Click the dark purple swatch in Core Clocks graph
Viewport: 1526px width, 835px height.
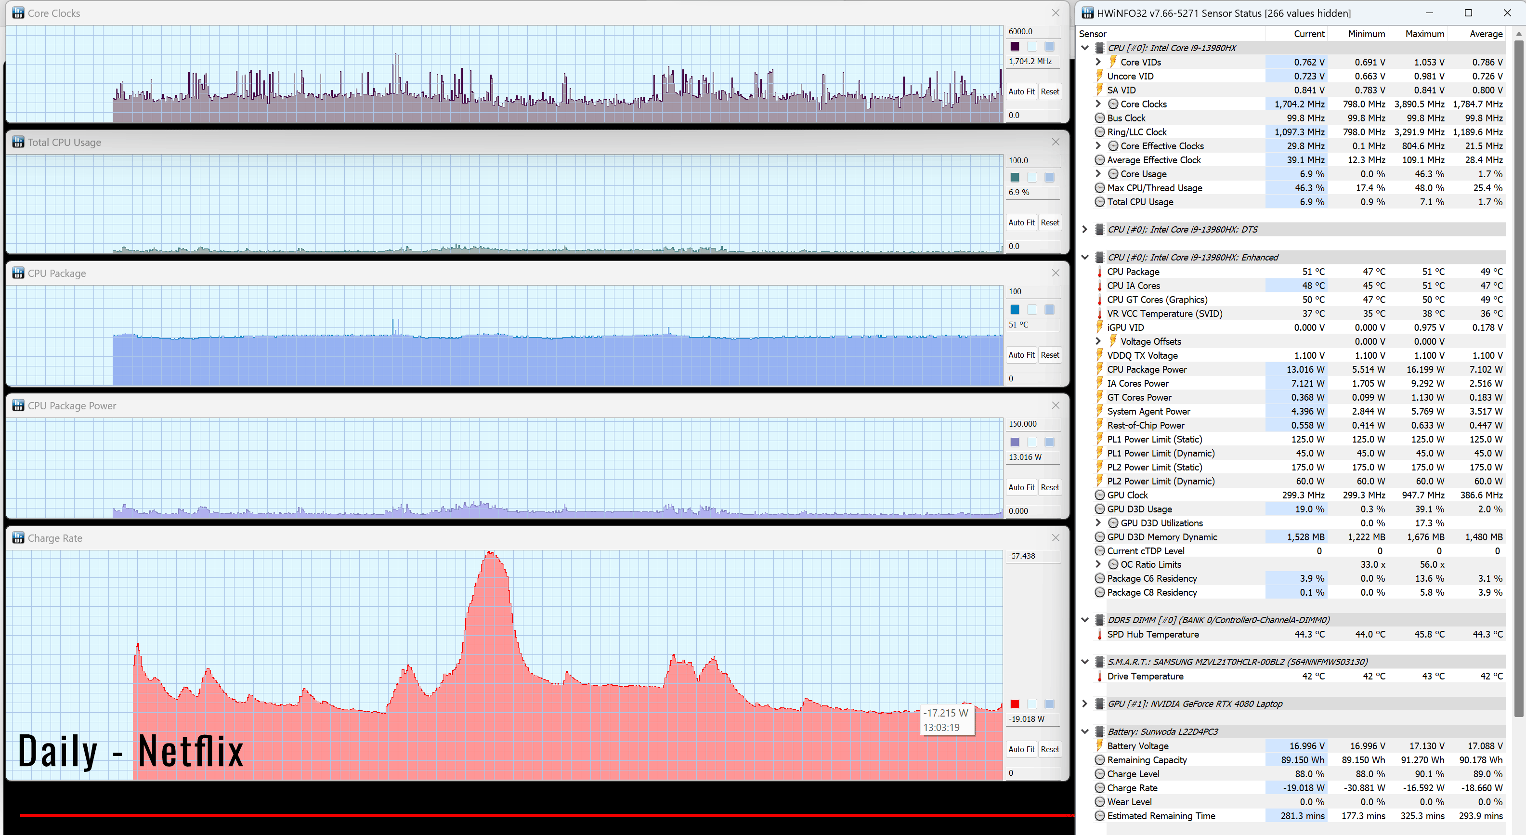(1015, 46)
